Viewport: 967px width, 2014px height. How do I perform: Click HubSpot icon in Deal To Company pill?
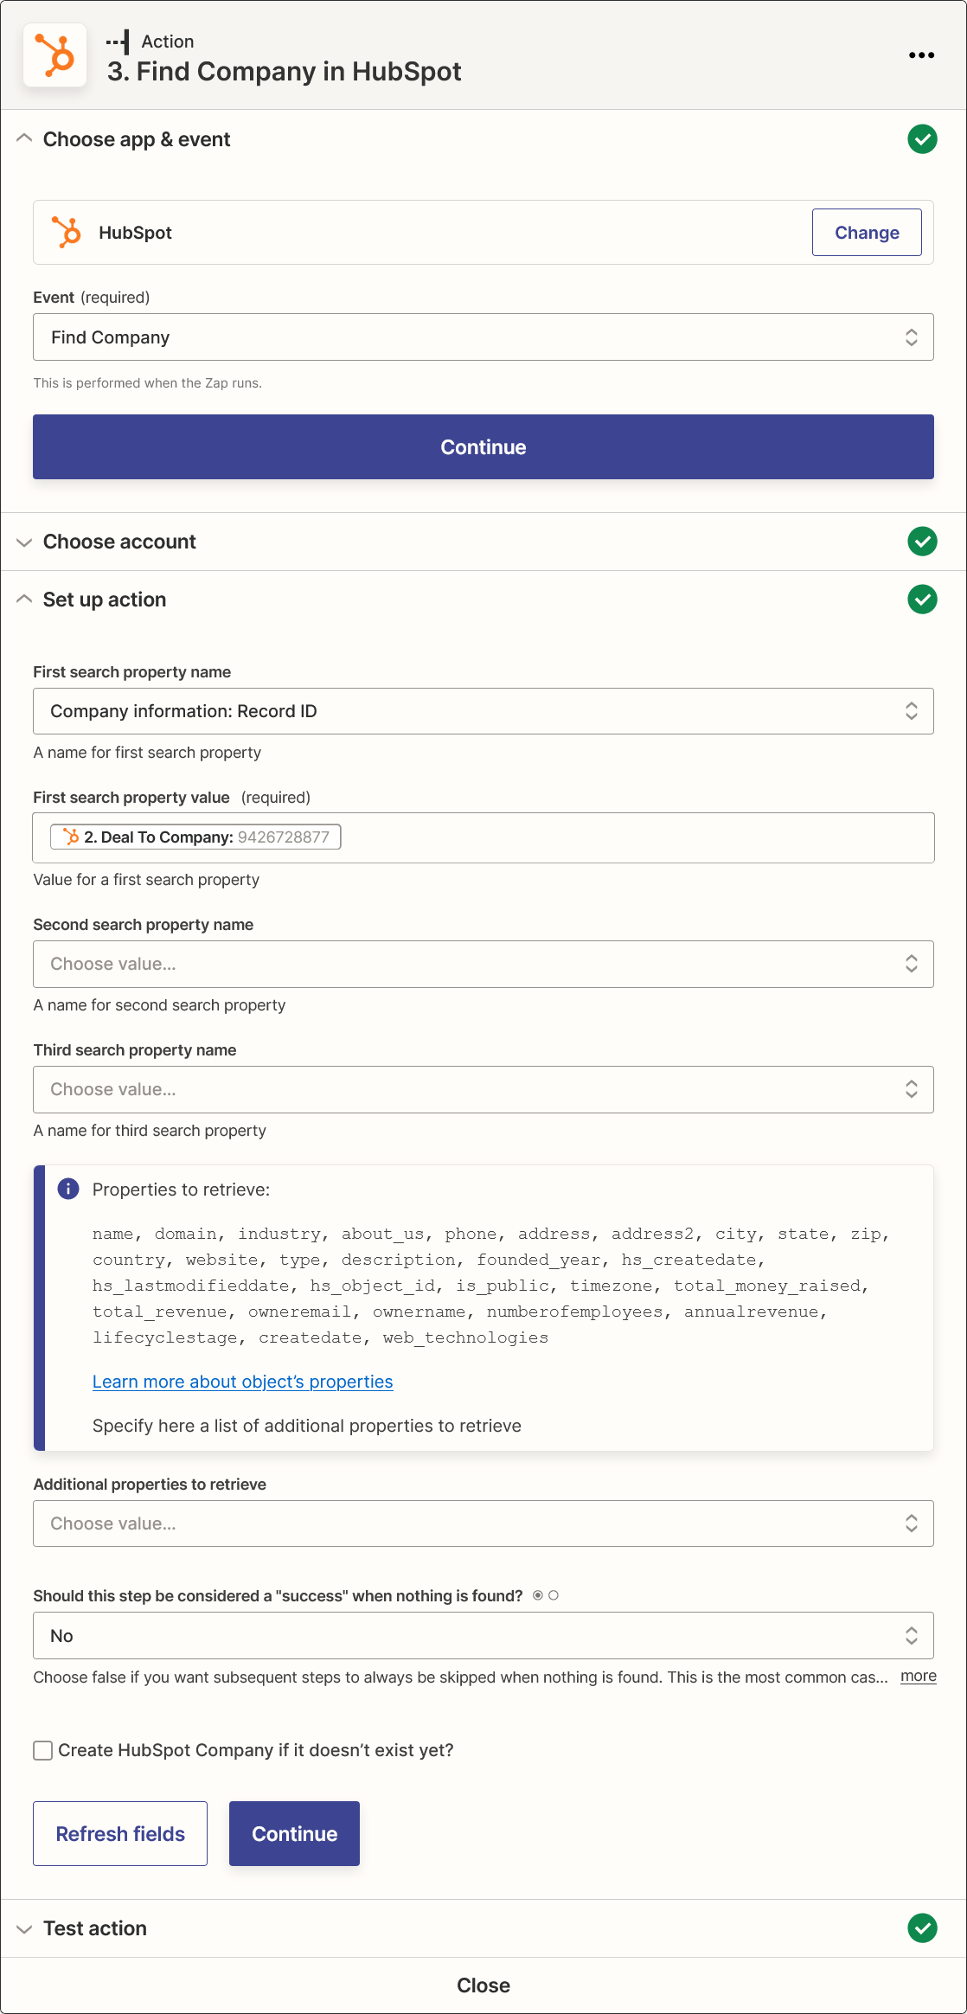(71, 837)
